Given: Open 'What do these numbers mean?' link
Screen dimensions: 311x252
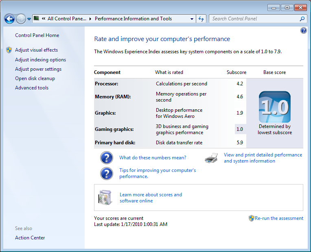Looking at the screenshot, I should (x=153, y=158).
